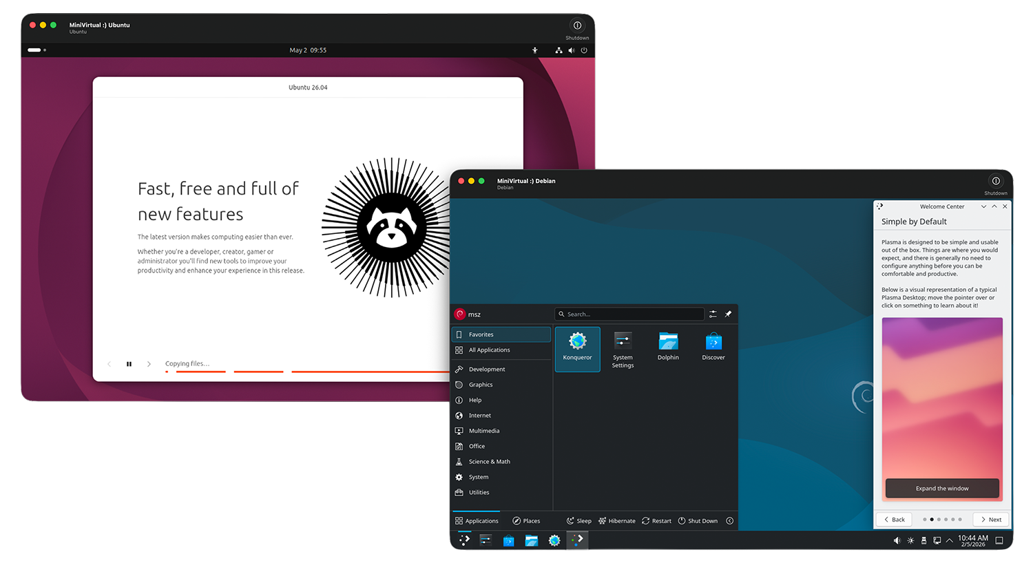Open the Development category

pos(501,370)
